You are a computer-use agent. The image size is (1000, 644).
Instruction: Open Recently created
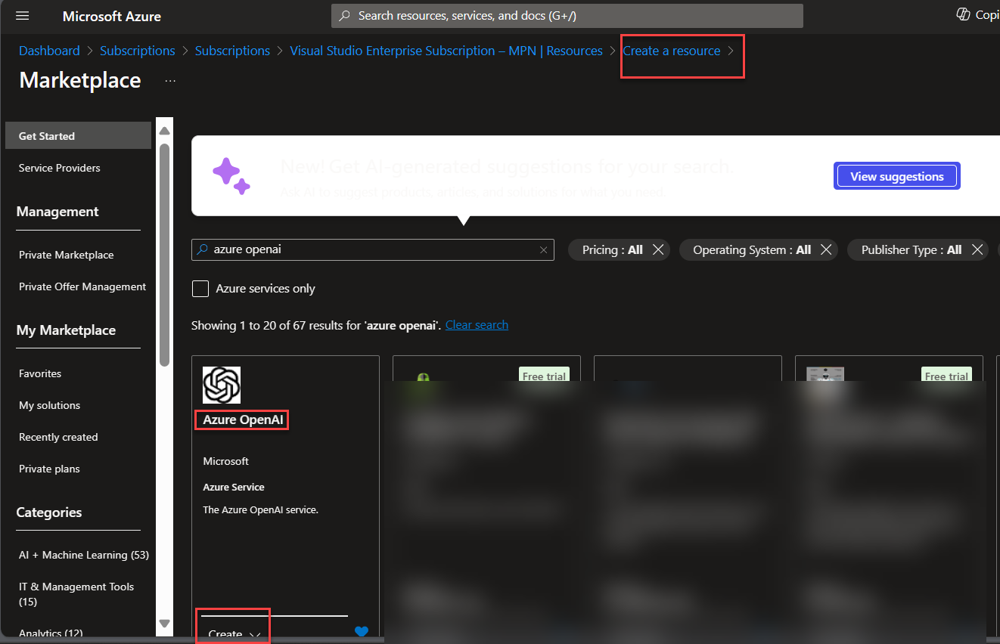(x=58, y=437)
